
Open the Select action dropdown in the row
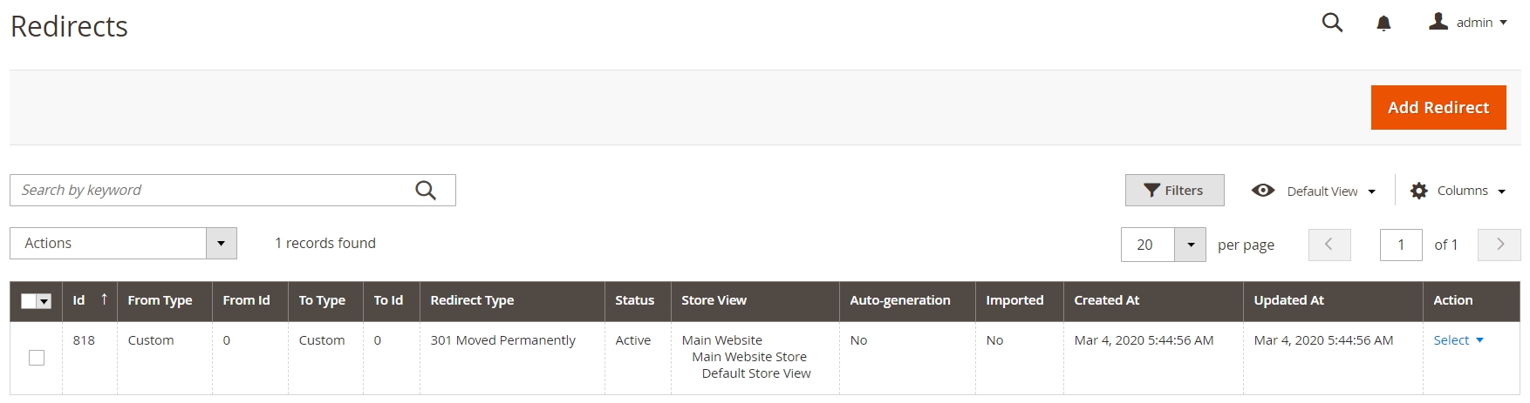pos(1458,340)
